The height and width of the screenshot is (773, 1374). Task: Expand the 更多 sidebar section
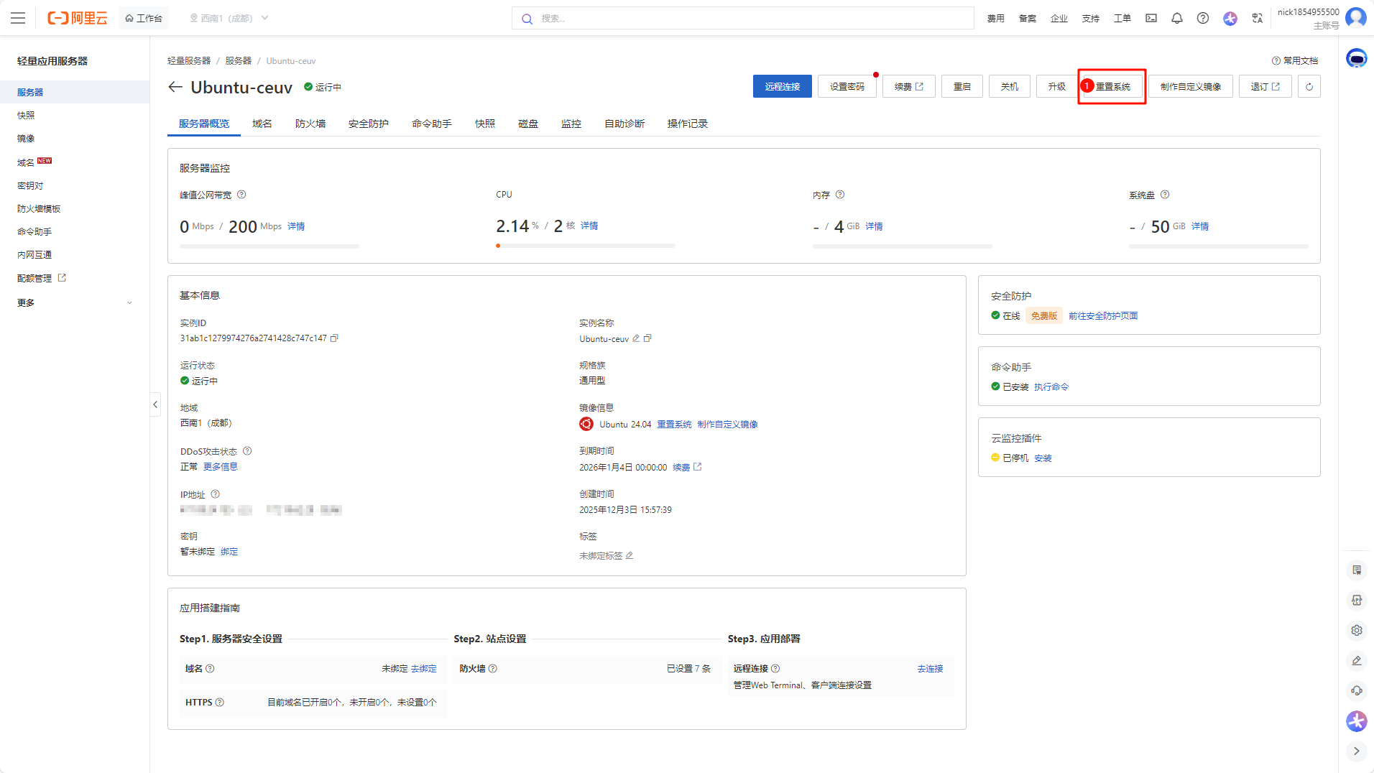click(x=74, y=303)
